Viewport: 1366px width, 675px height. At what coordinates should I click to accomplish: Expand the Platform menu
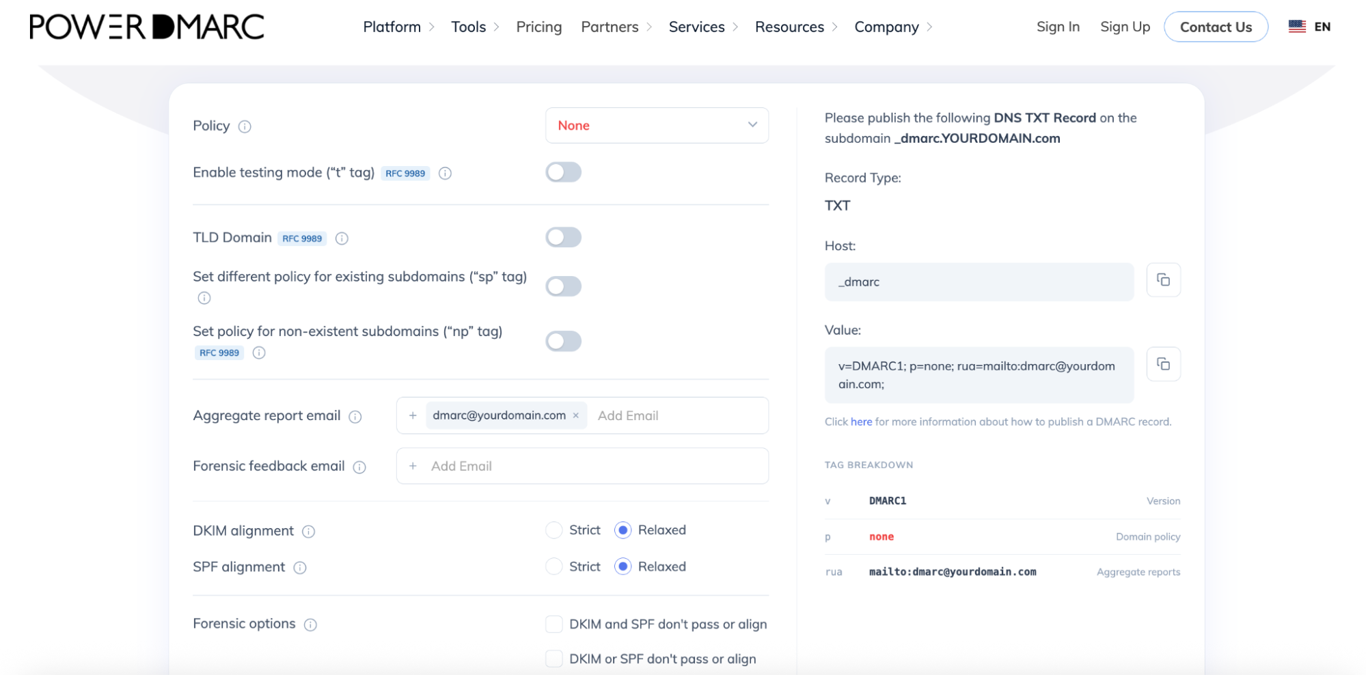pos(399,27)
